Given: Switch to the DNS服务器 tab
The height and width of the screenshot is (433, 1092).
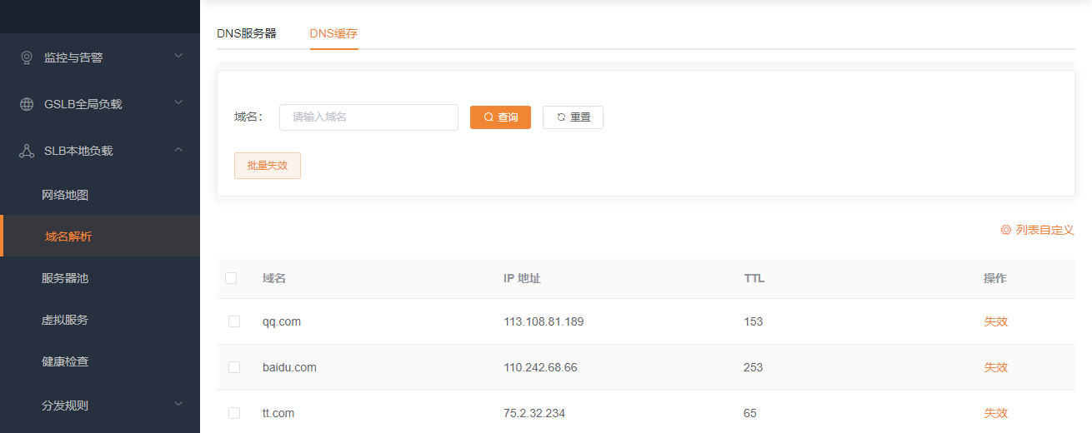Looking at the screenshot, I should tap(247, 33).
